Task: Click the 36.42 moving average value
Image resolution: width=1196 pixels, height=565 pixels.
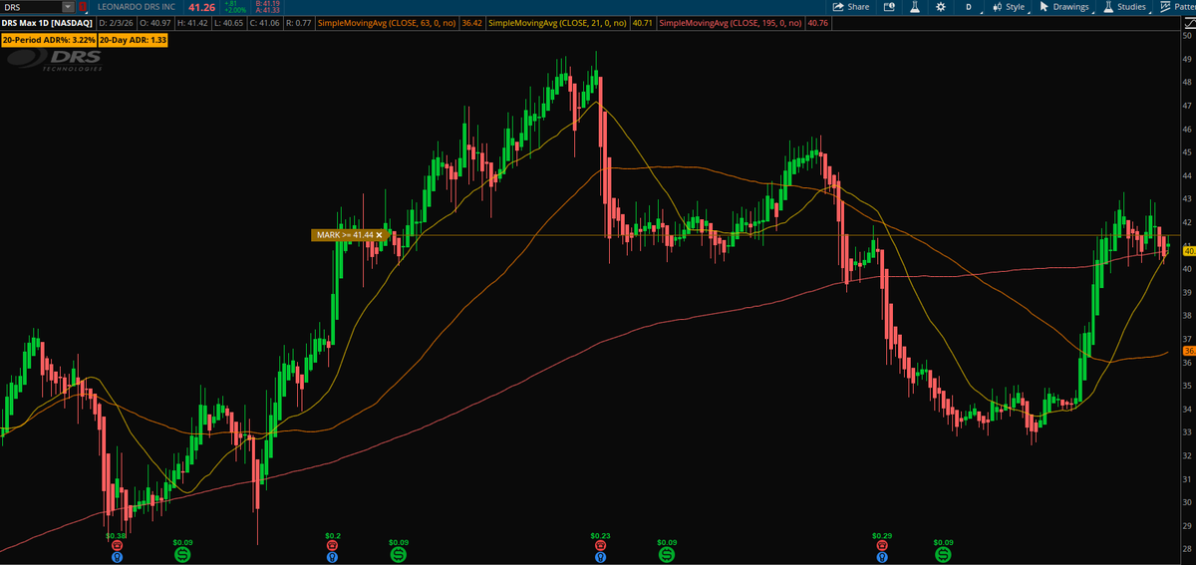Action: coord(472,22)
